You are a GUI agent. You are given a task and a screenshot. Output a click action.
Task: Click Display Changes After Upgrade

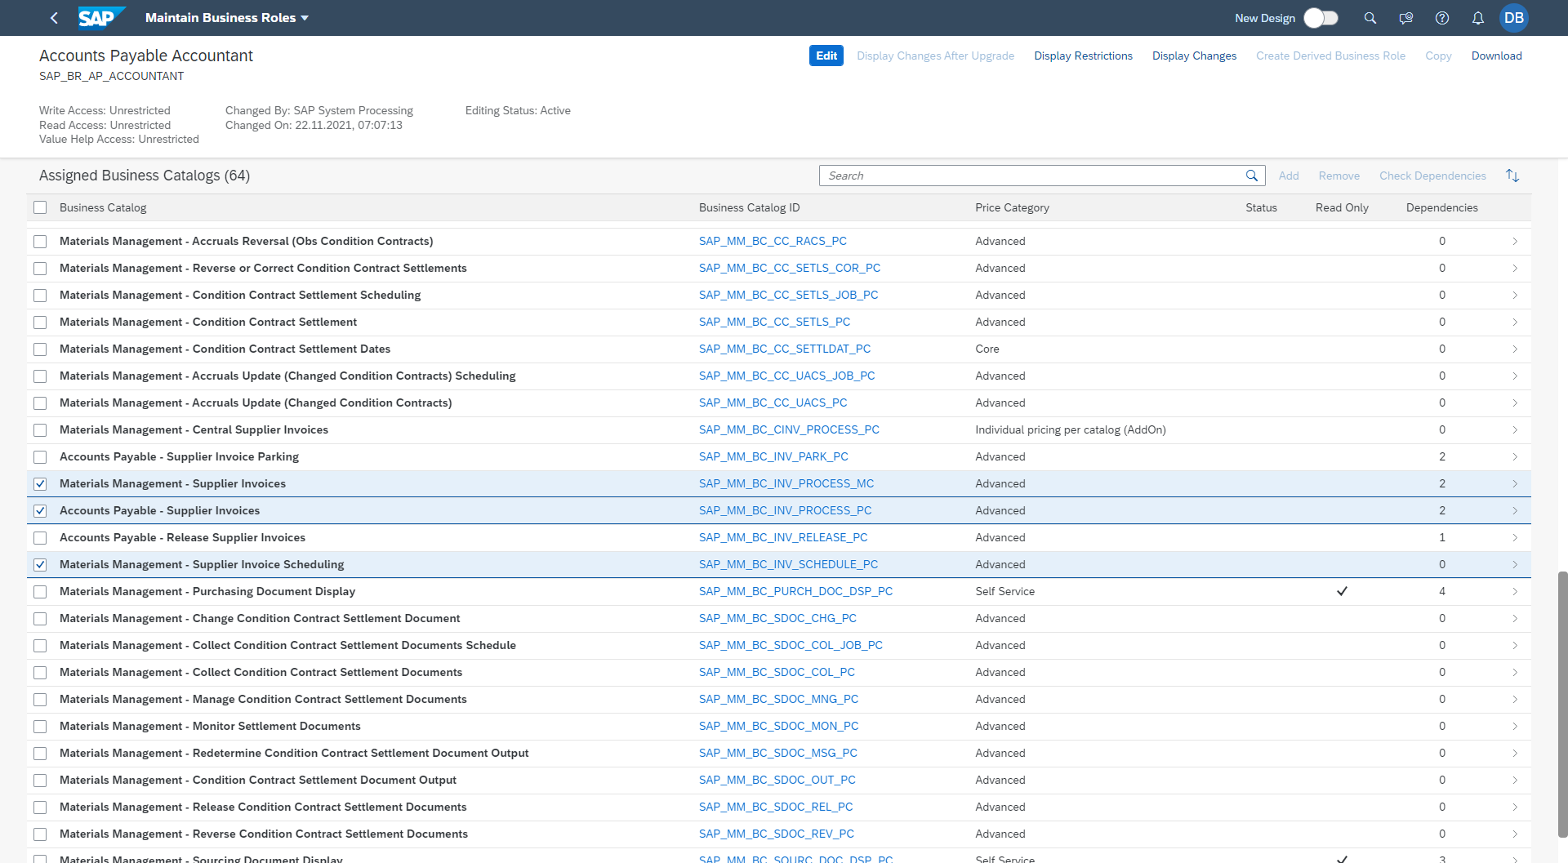pos(935,56)
